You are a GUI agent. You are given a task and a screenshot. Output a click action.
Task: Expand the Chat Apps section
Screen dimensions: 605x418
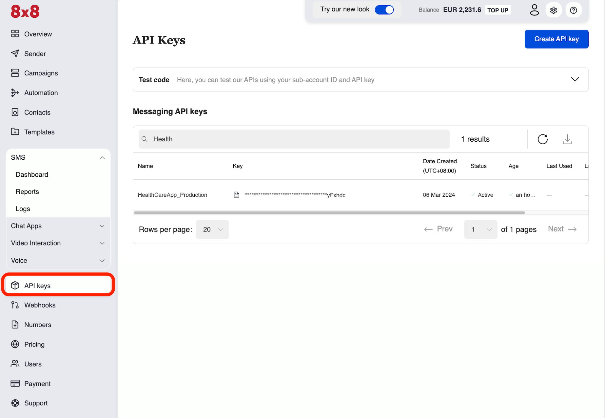102,226
